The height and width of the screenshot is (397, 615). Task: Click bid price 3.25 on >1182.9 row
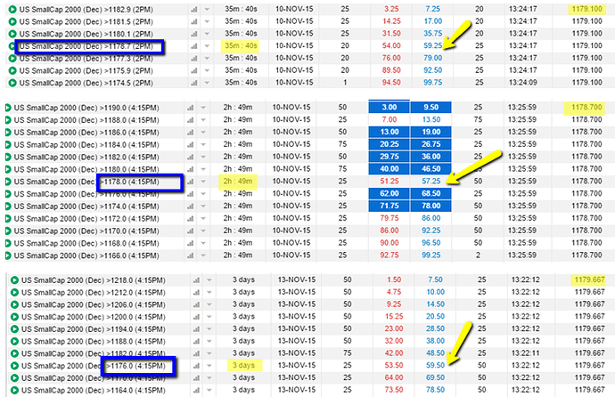391,9
